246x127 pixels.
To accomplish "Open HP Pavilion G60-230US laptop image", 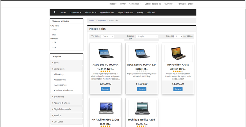I will tap(105, 108).
